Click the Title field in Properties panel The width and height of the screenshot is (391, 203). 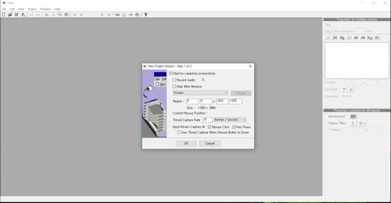coord(361,25)
